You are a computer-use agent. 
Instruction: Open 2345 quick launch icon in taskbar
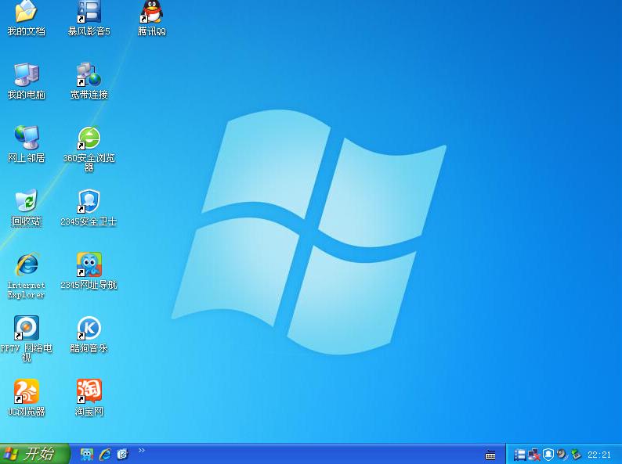tap(87, 454)
